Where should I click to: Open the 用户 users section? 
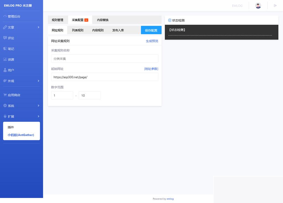(12, 70)
